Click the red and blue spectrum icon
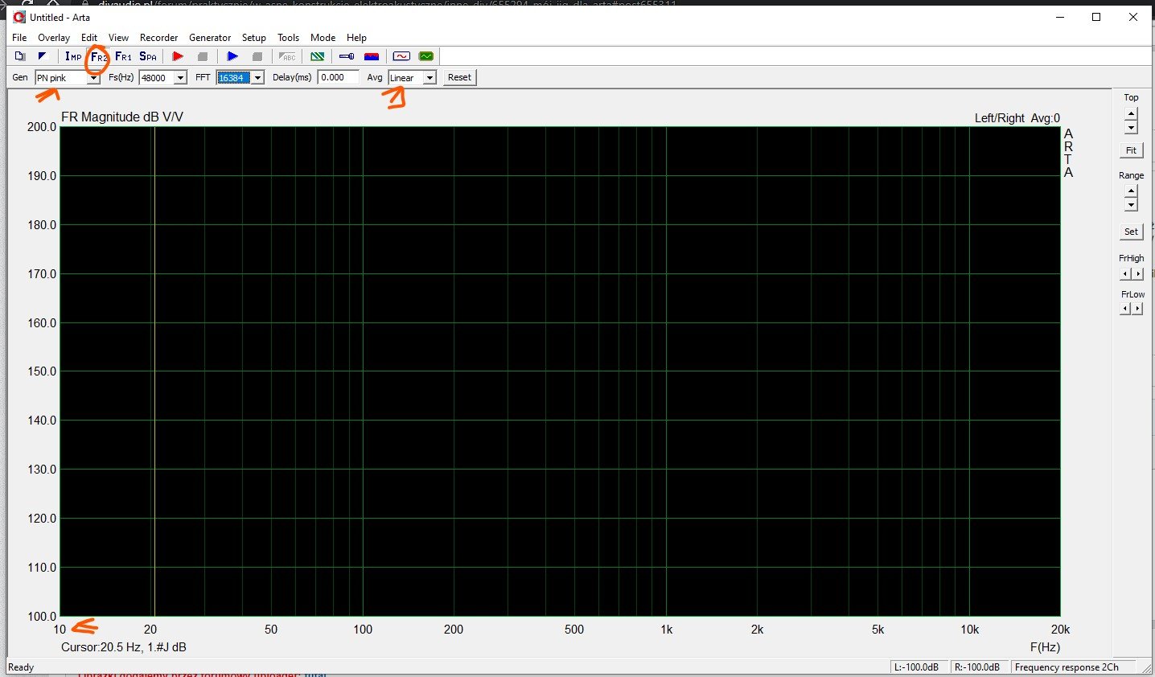This screenshot has width=1155, height=677. pyautogui.click(x=372, y=56)
